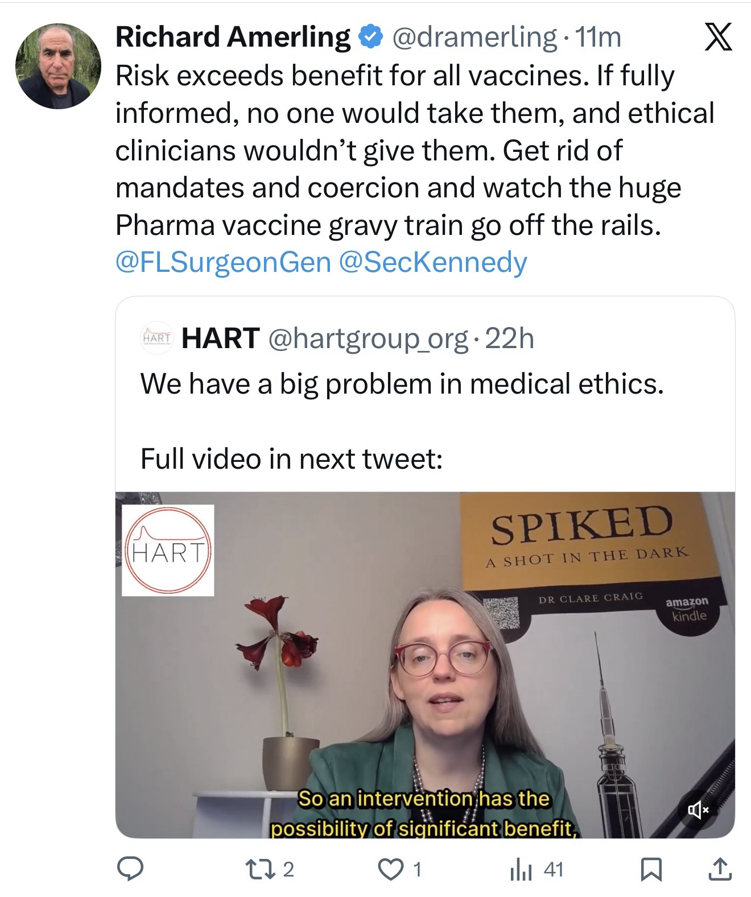Image resolution: width=751 pixels, height=897 pixels.
Task: Click the X logo icon
Action: pyautogui.click(x=718, y=39)
